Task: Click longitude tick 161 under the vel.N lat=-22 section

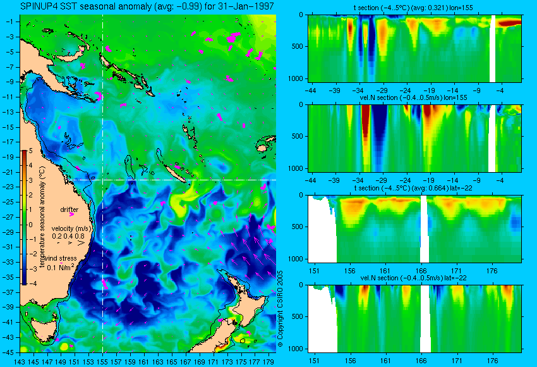Action: 385,361
